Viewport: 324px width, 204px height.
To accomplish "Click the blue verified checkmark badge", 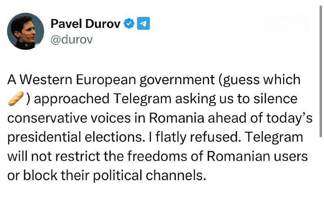I will pyautogui.click(x=129, y=23).
